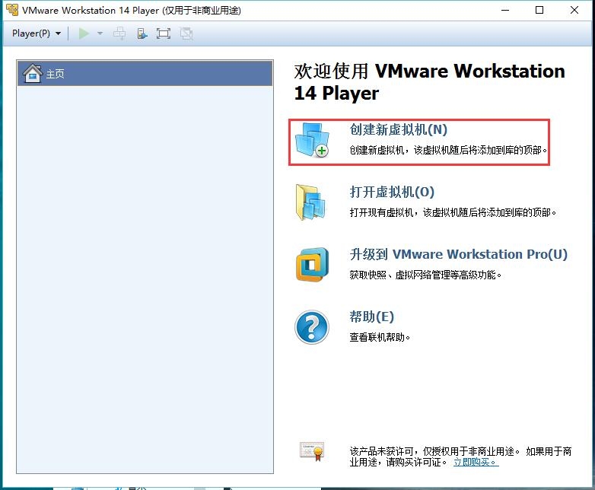Click the 帮助(E) link
595x490 pixels.
click(x=372, y=317)
